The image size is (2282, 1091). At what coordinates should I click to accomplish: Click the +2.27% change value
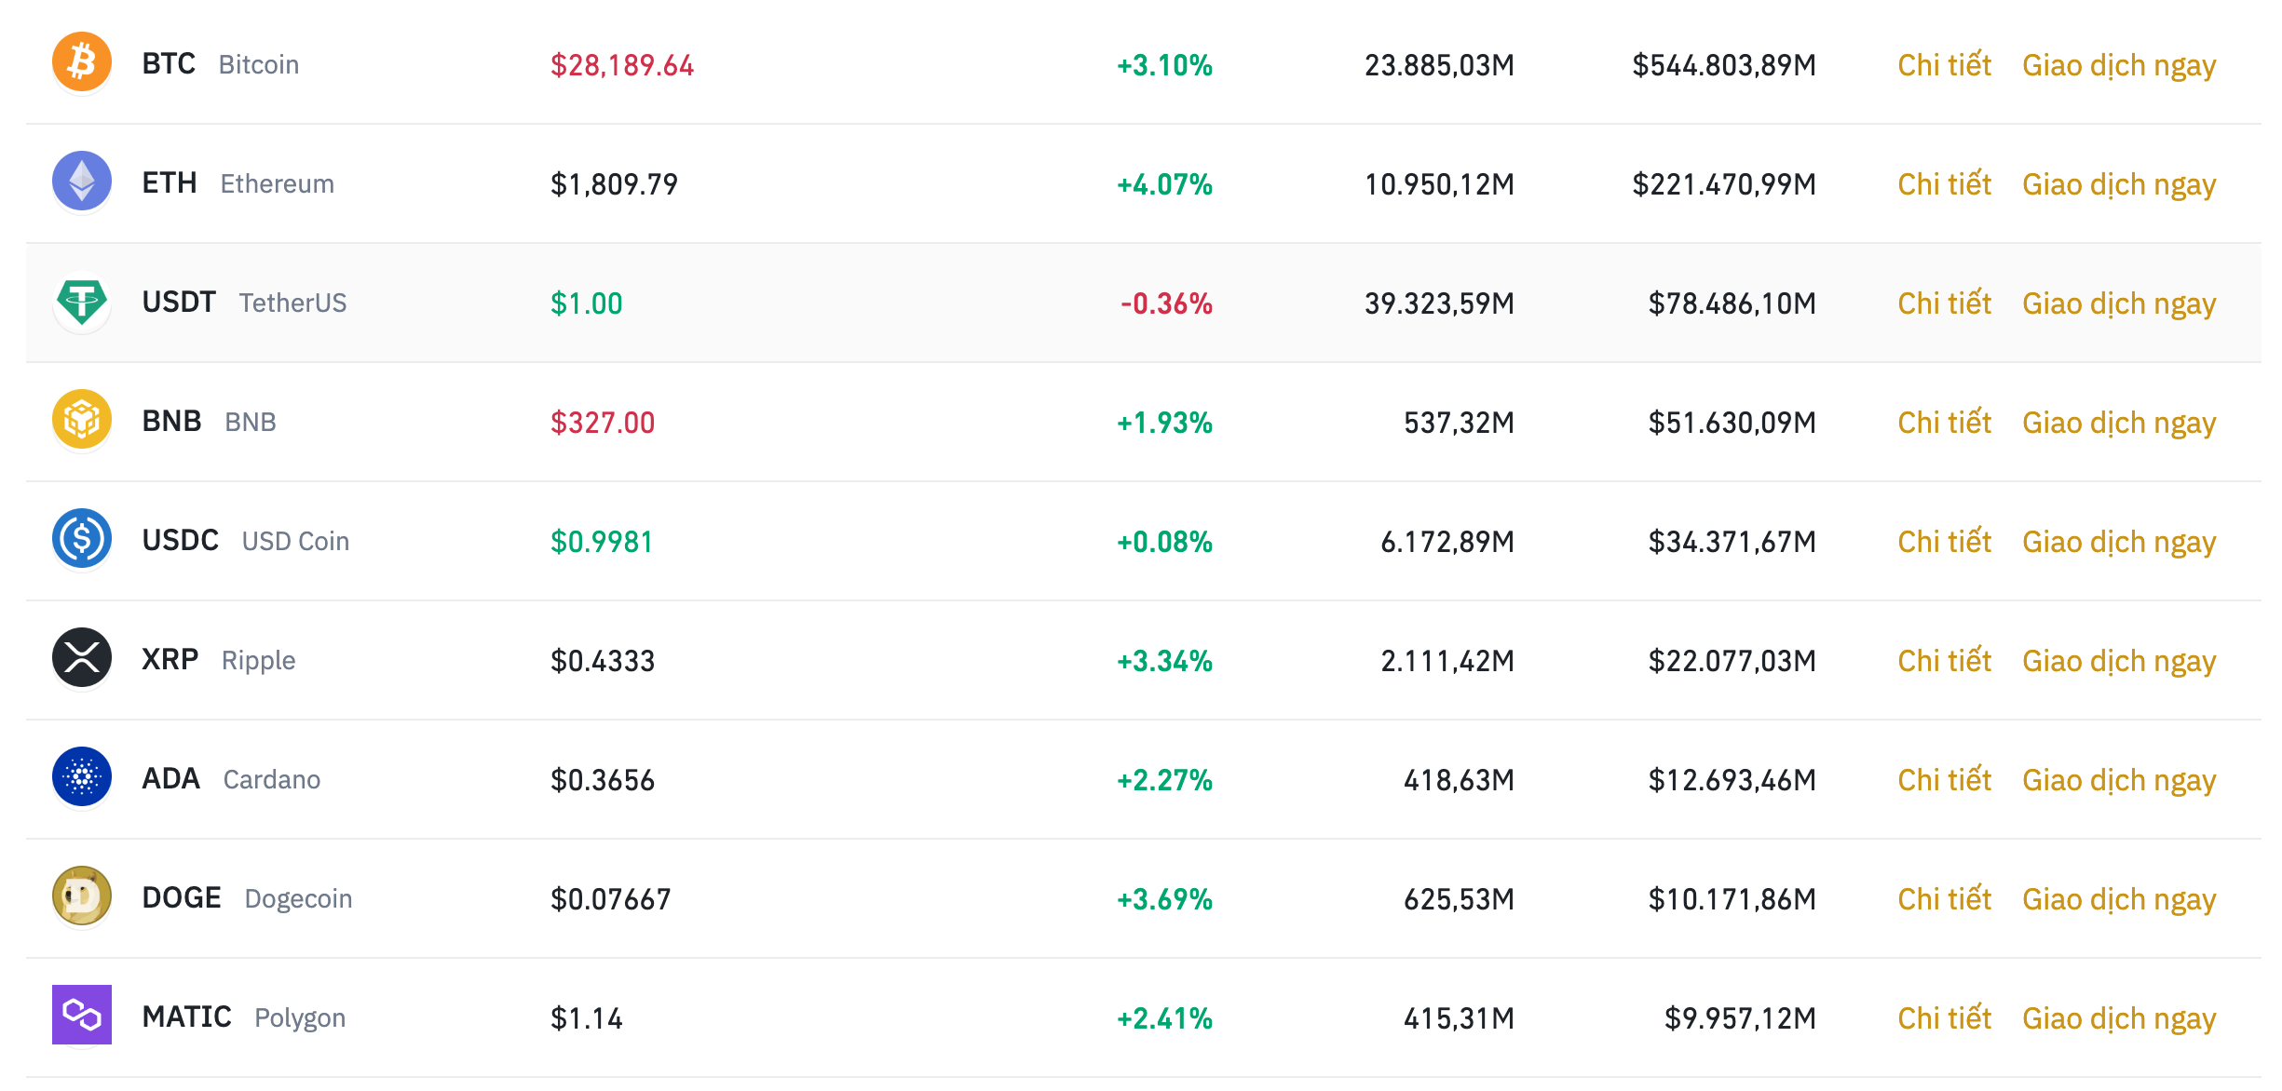coord(1164,780)
